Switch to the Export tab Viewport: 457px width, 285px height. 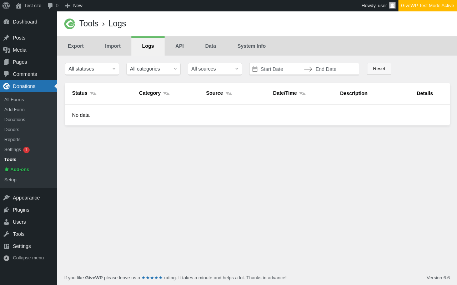coord(76,46)
